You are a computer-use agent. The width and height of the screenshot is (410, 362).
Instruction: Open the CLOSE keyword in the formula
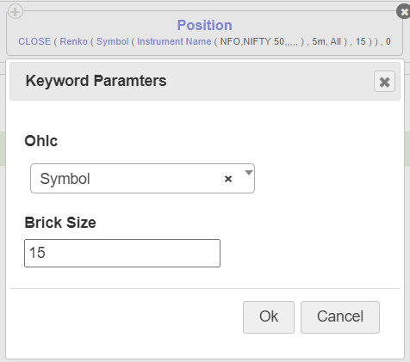pos(34,41)
